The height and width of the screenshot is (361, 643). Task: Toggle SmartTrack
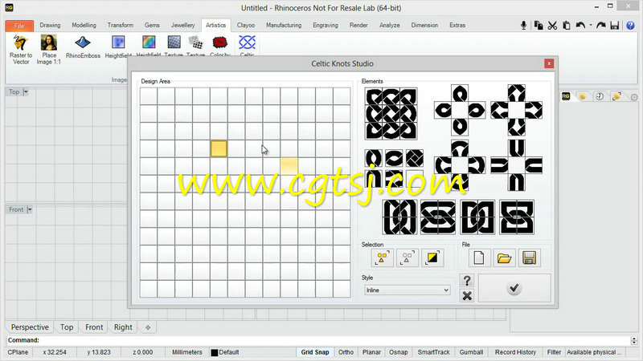[433, 352]
